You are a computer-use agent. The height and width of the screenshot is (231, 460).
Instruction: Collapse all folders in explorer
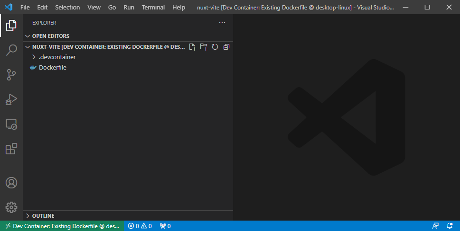[x=226, y=47]
